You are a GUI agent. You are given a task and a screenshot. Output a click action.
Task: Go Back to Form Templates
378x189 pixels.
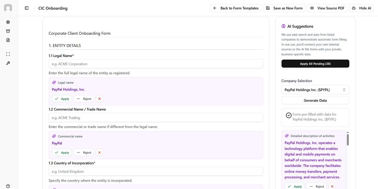(236, 8)
